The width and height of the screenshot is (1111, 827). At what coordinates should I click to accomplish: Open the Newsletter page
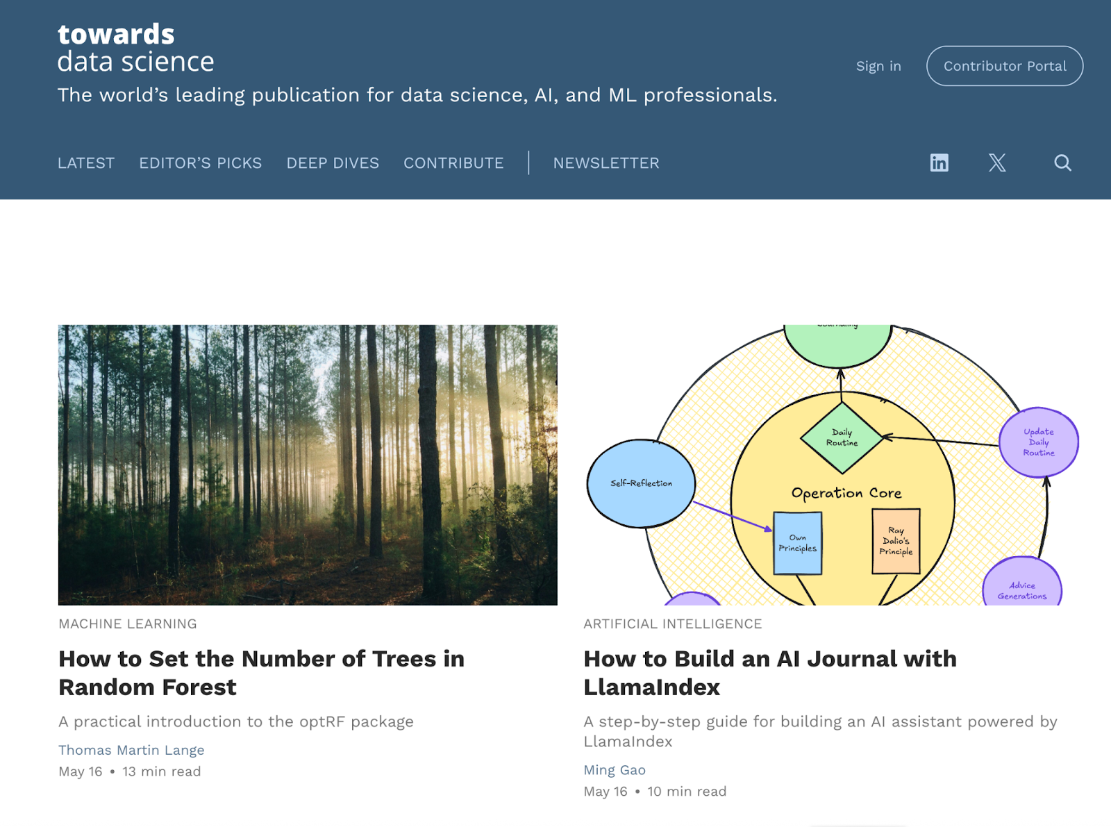click(x=605, y=163)
